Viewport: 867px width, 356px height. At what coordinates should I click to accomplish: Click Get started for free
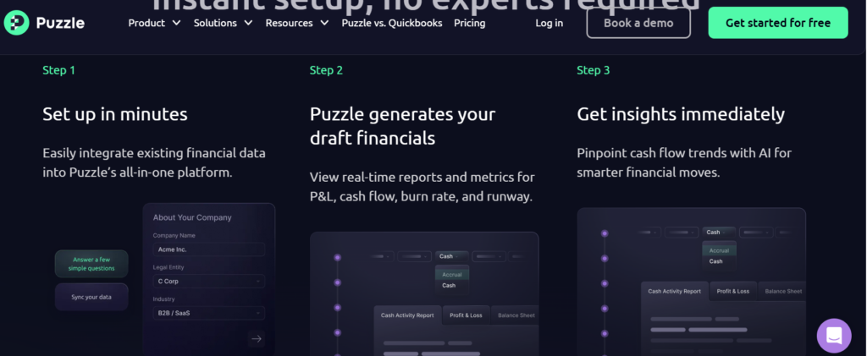[x=777, y=23]
